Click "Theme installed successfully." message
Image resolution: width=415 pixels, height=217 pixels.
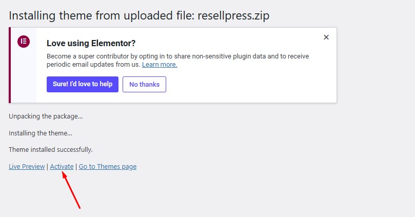click(x=51, y=149)
